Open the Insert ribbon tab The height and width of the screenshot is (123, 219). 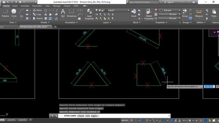15,6
